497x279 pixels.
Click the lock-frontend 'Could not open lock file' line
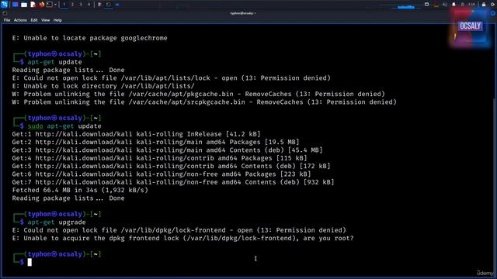[x=179, y=230]
